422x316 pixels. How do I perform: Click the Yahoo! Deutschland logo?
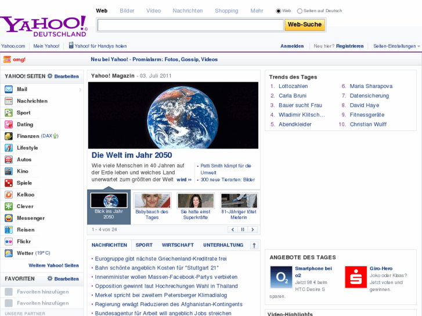tap(44, 26)
